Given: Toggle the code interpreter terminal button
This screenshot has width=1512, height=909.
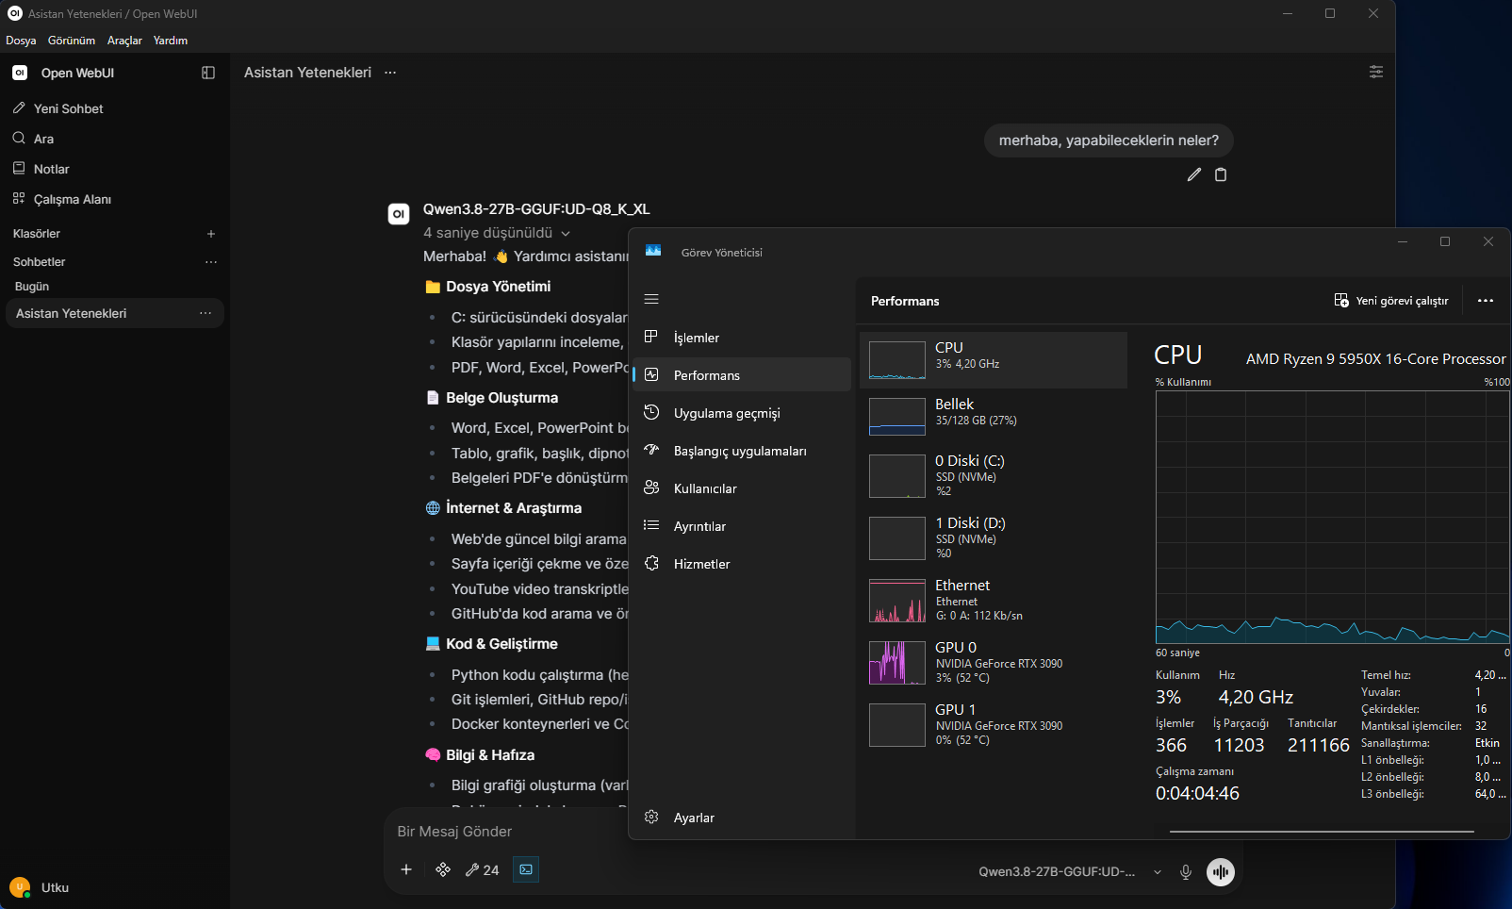Looking at the screenshot, I should [526, 869].
